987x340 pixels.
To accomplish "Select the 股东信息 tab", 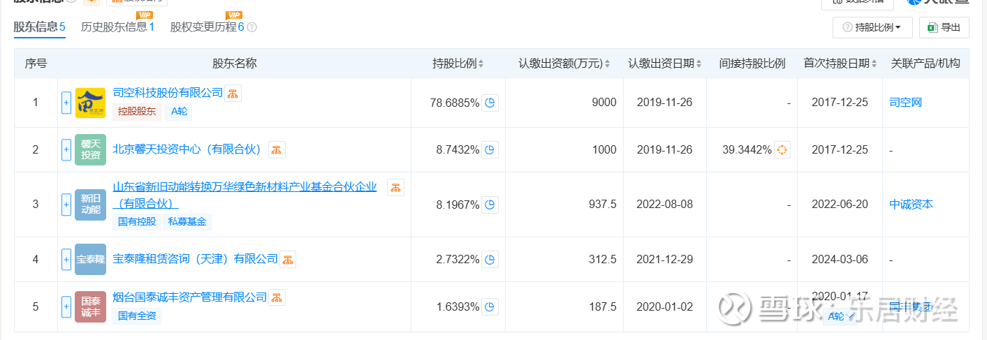I will click(x=40, y=27).
